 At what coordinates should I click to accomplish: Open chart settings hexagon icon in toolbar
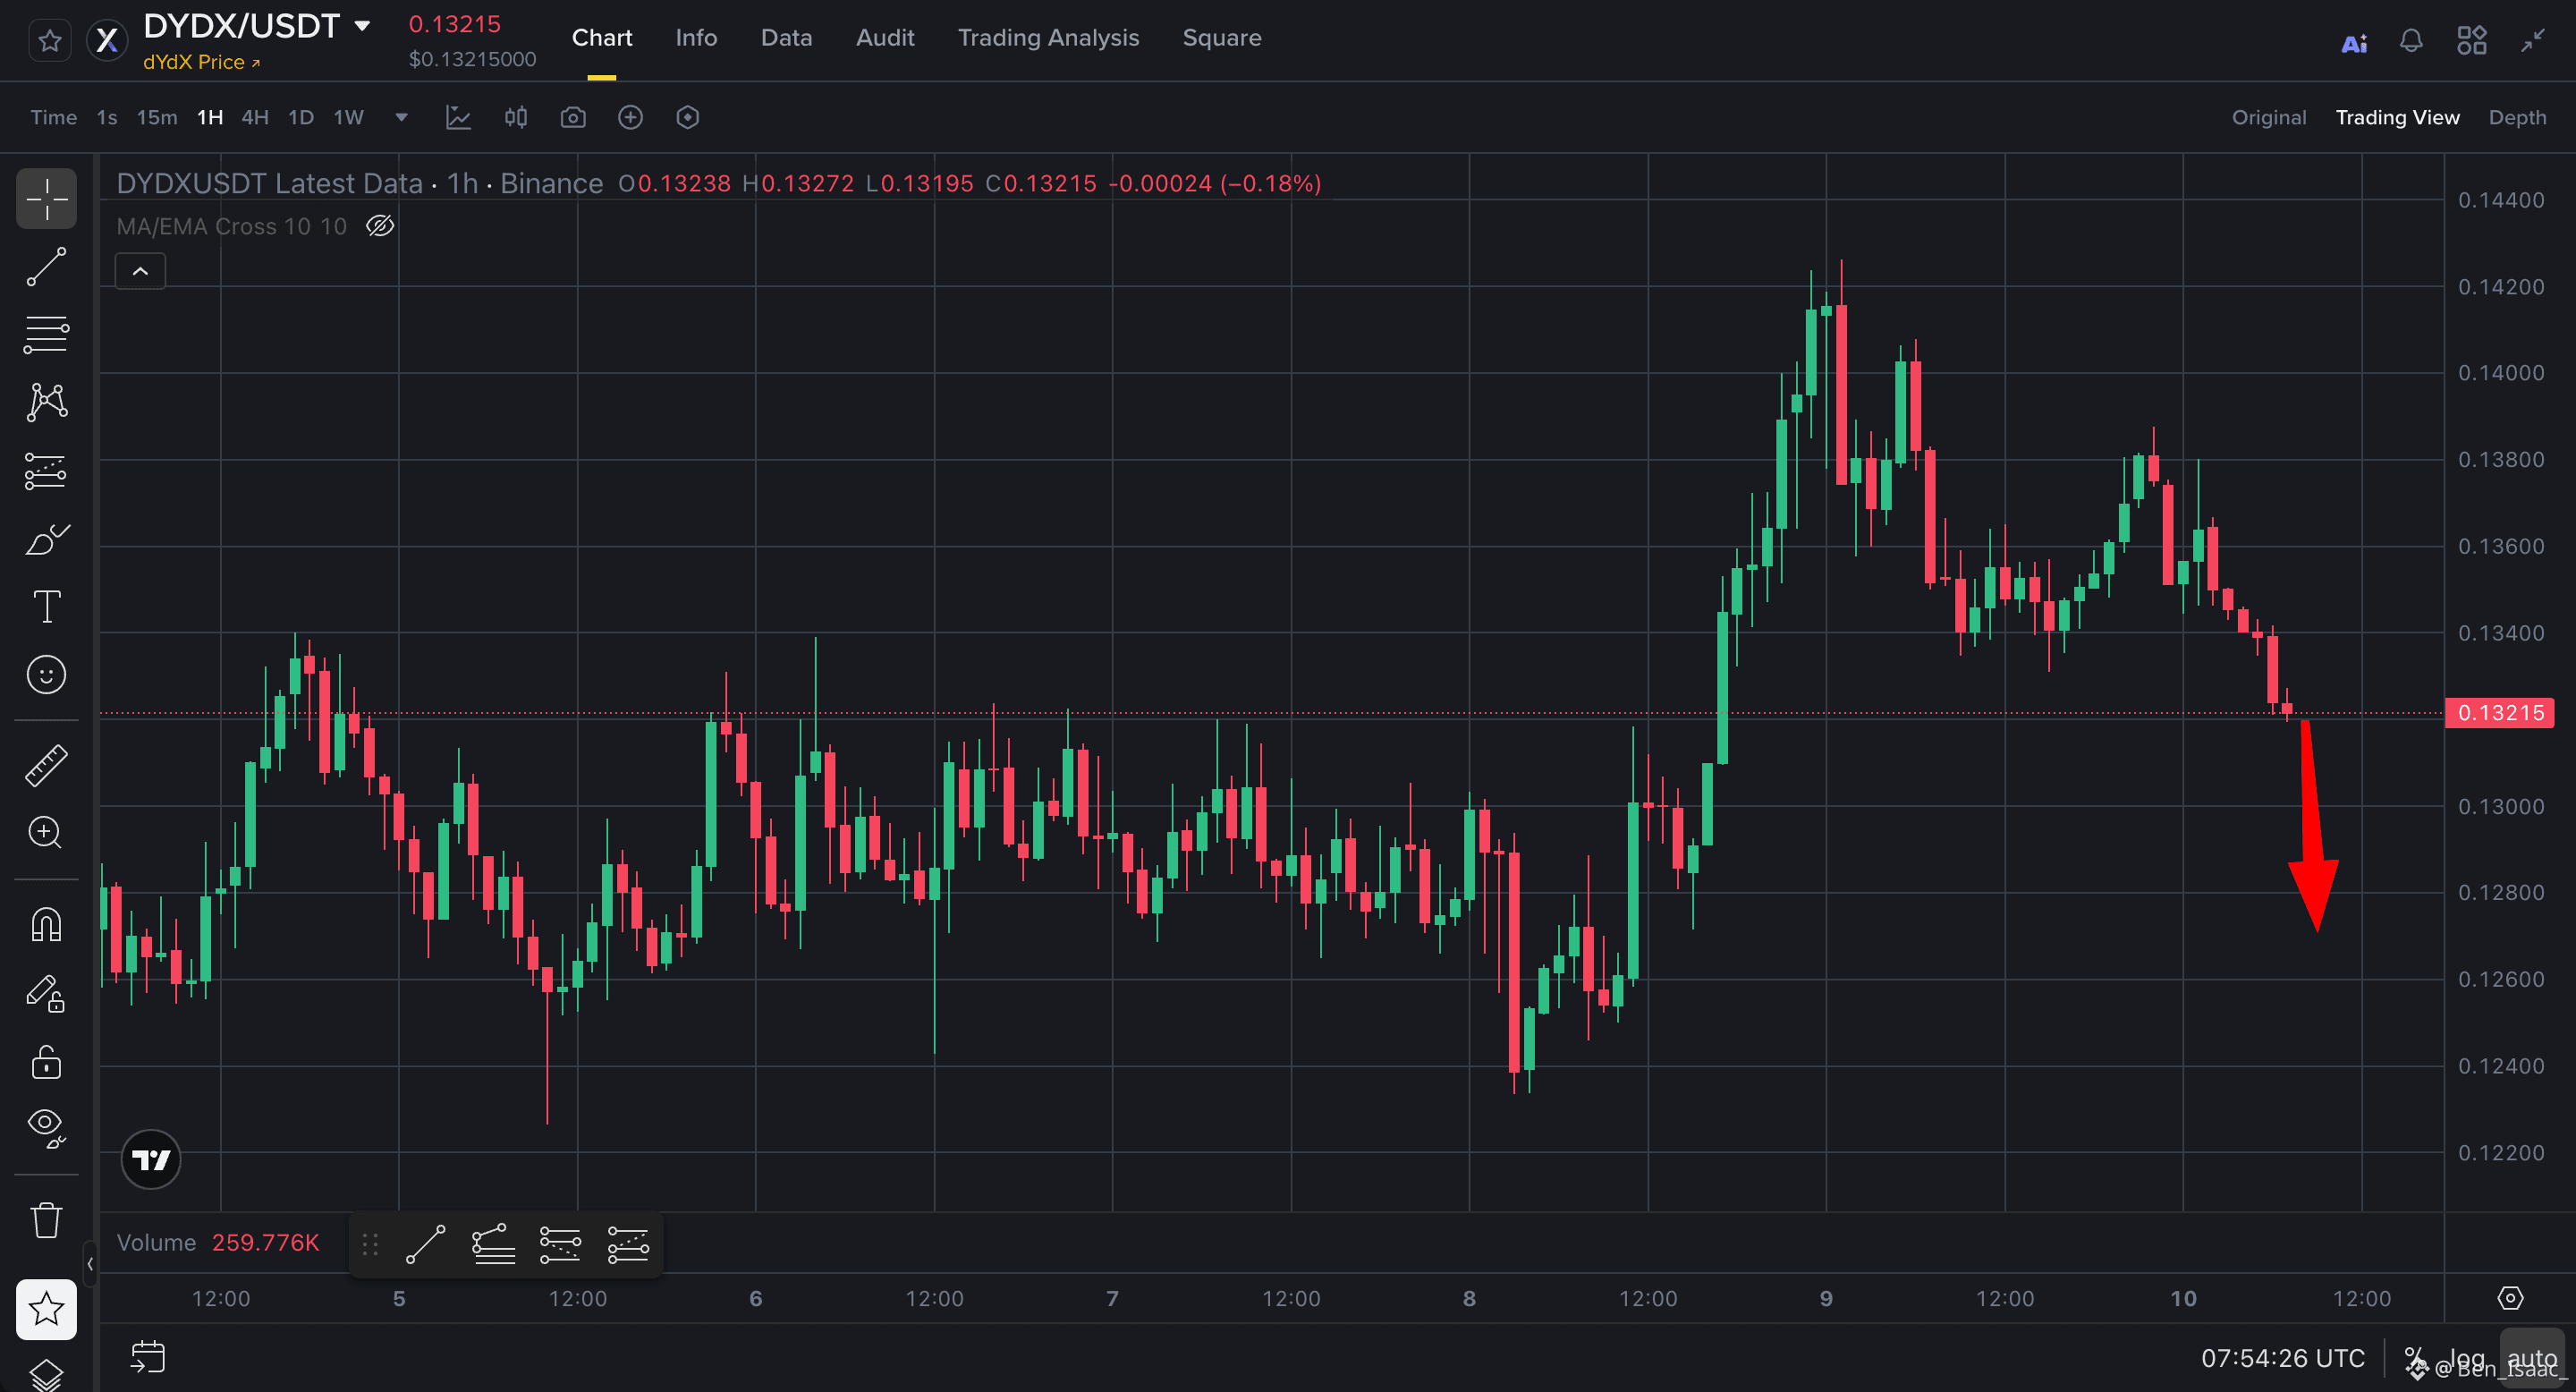coord(687,117)
